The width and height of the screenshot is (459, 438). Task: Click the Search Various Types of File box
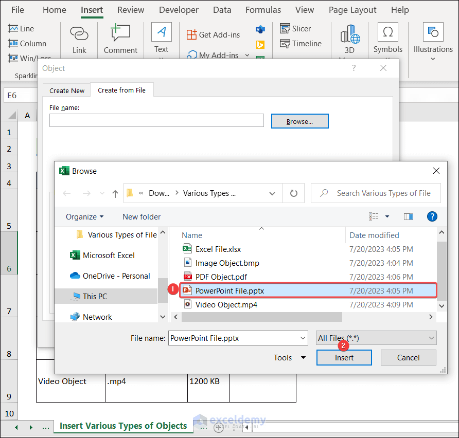point(376,193)
